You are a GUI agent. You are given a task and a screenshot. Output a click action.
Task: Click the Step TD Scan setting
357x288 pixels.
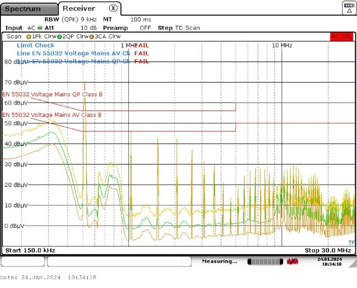178,28
